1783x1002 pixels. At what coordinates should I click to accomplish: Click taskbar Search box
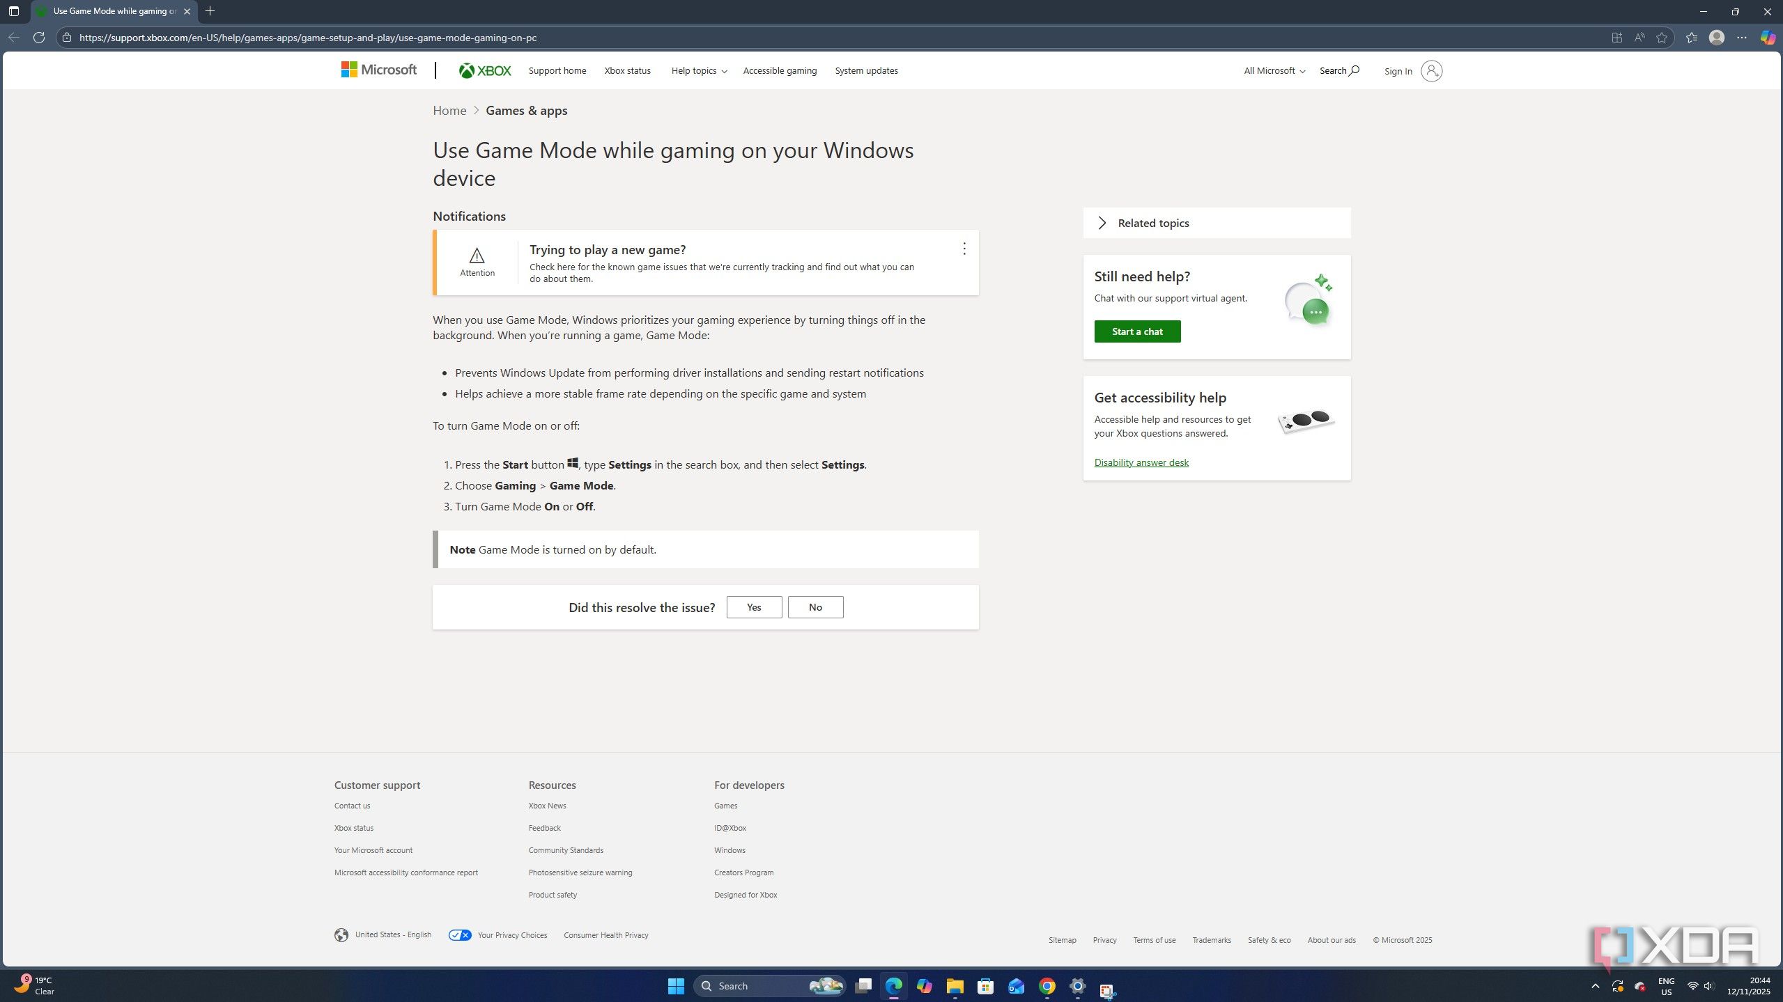pyautogui.click(x=770, y=986)
